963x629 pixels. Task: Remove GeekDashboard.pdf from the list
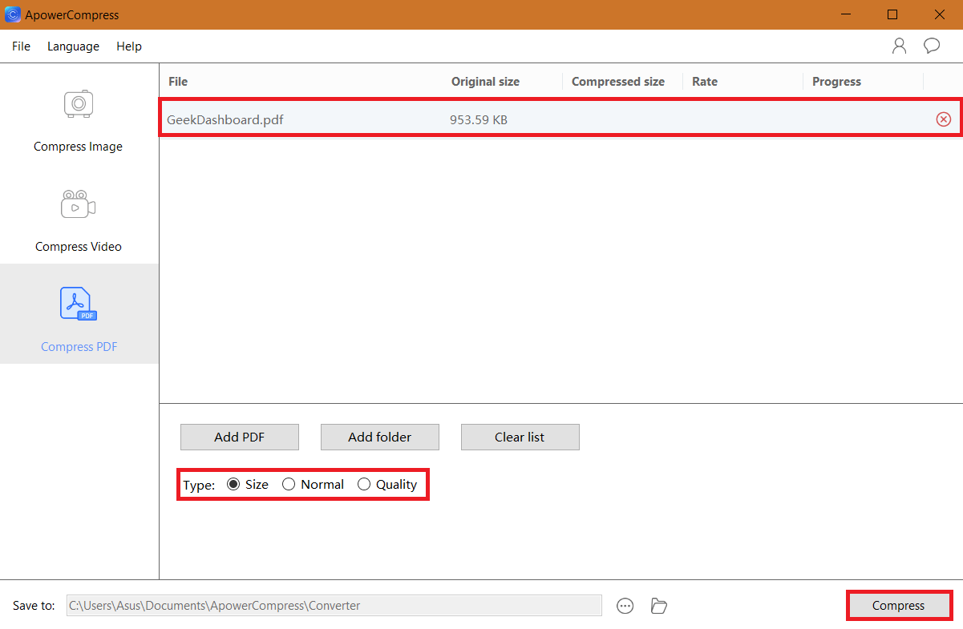point(944,119)
